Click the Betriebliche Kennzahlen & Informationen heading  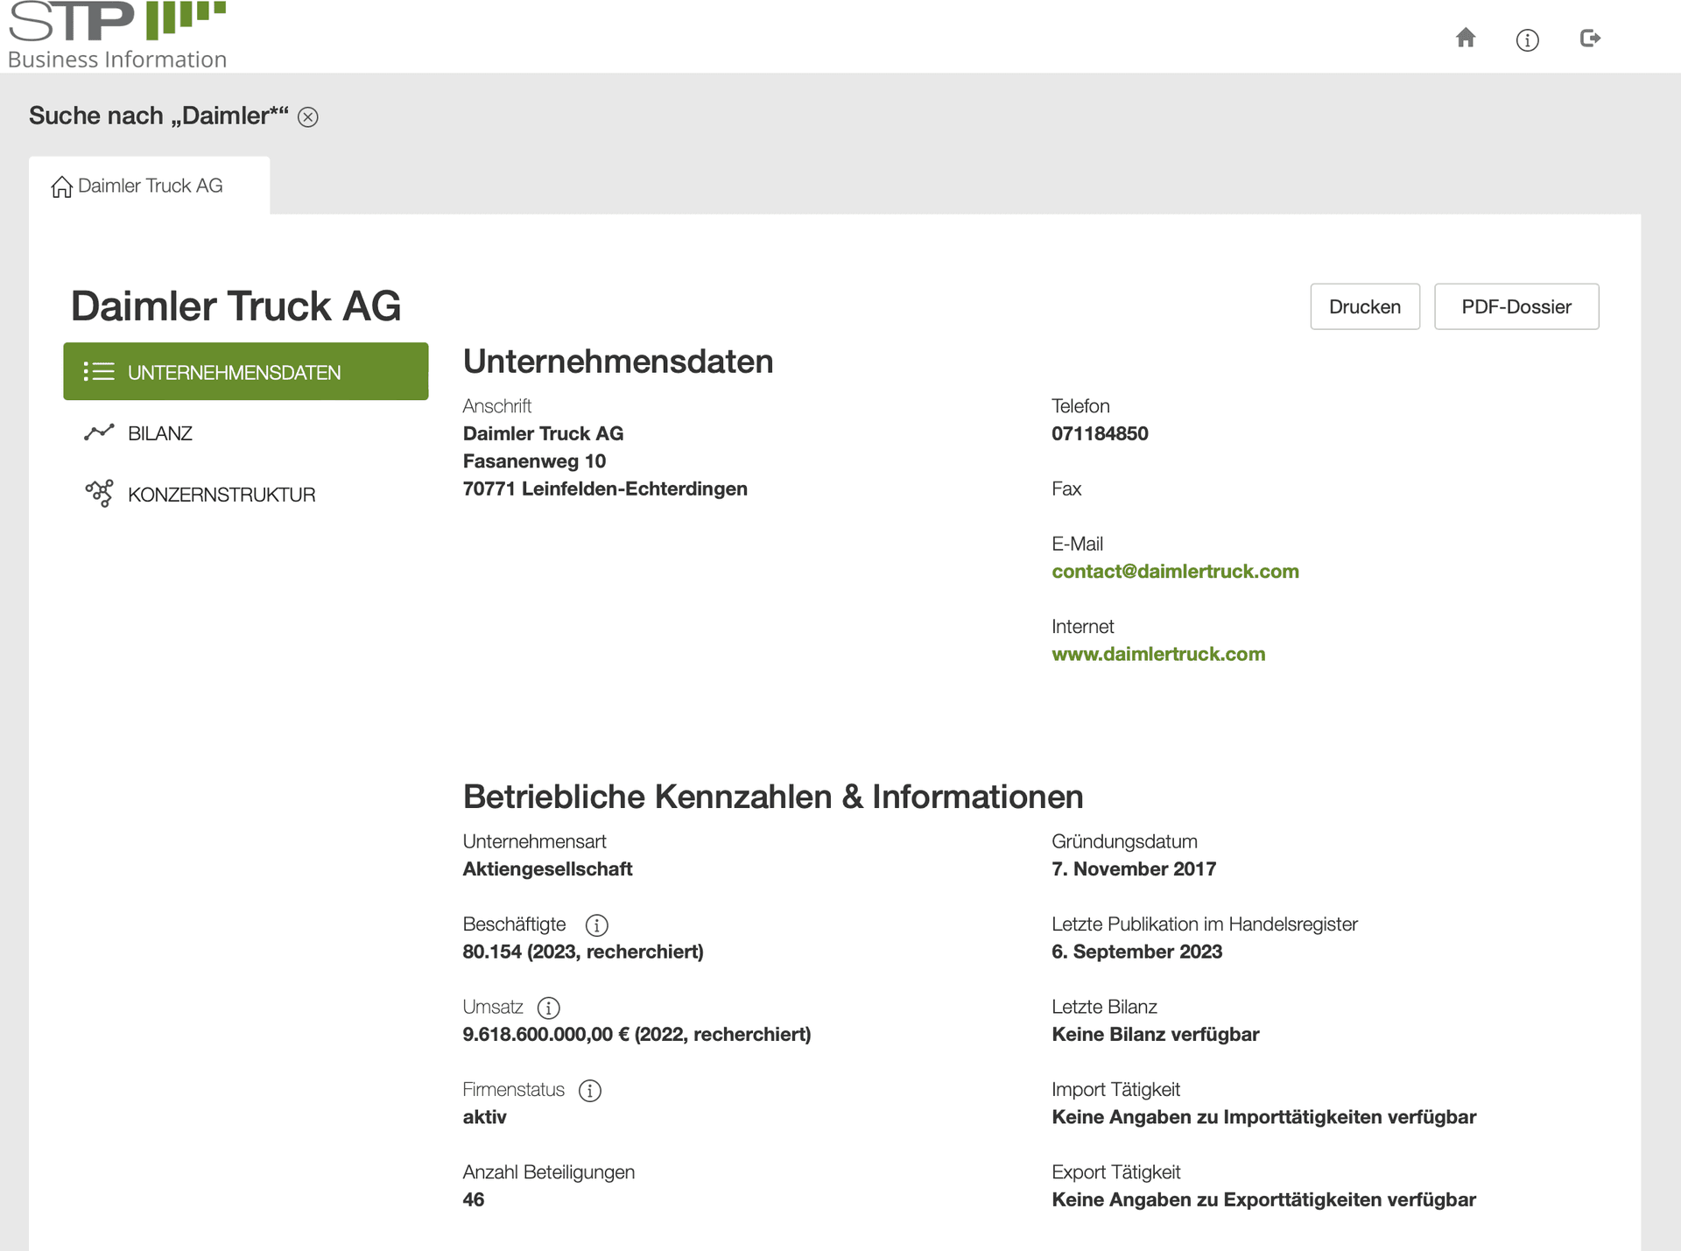click(773, 797)
